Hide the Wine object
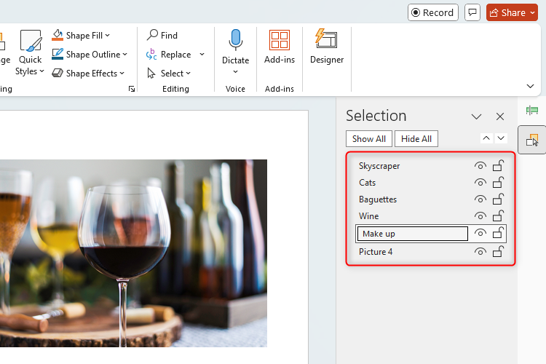Image resolution: width=546 pixels, height=364 pixels. [480, 216]
